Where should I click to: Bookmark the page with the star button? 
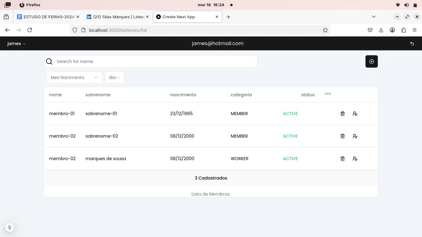click(x=325, y=30)
